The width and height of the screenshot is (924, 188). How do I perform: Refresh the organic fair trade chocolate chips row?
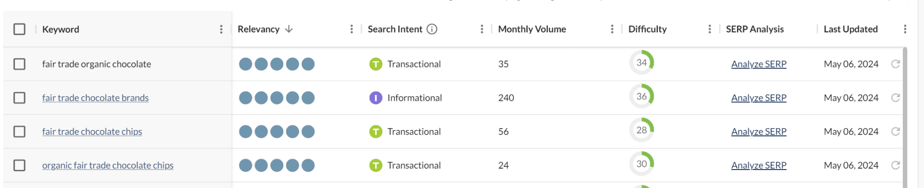click(895, 165)
